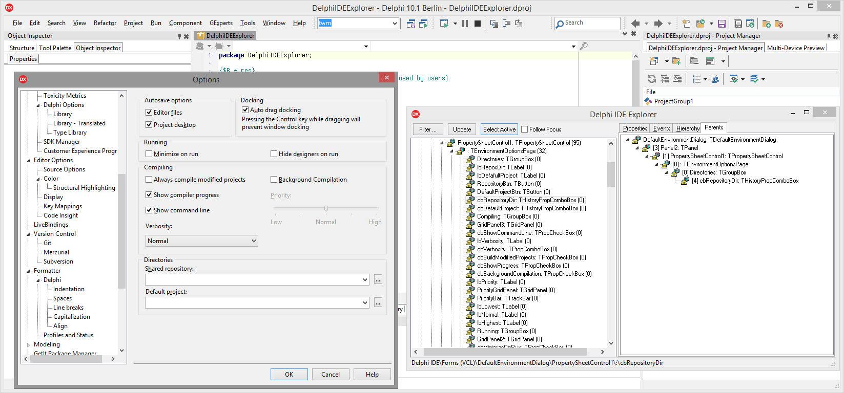This screenshot has width=844, height=393.
Task: Switch to the Events tab in IDE Explorer
Action: click(662, 128)
